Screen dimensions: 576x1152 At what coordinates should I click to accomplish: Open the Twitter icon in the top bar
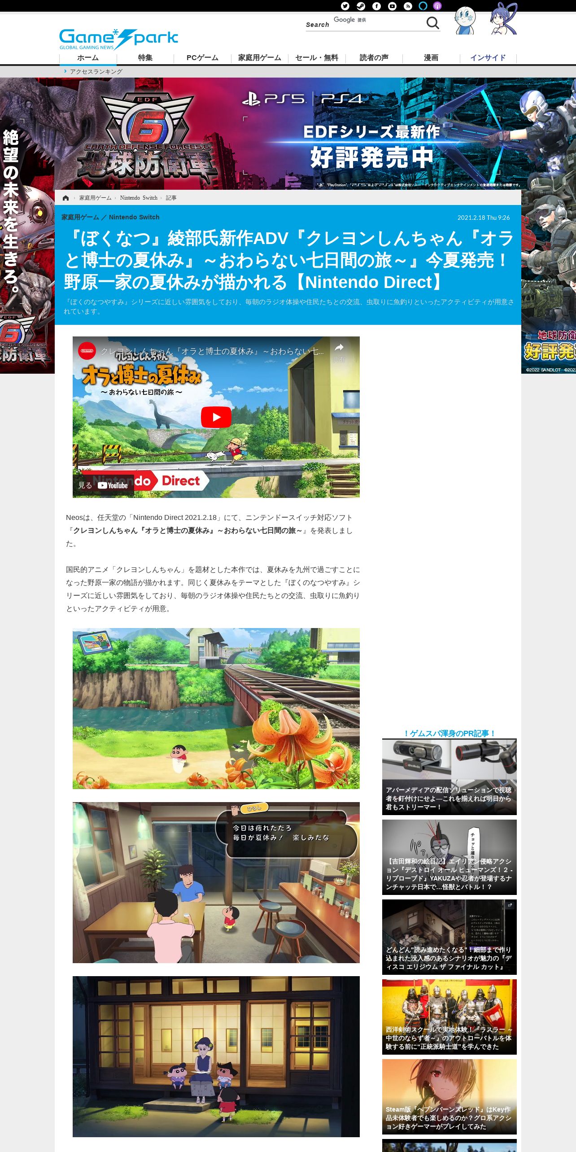tap(345, 6)
